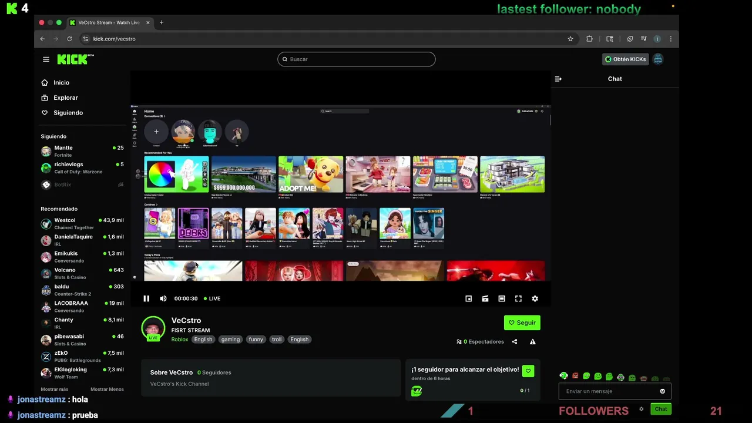Click the angry red emote

(x=575, y=377)
